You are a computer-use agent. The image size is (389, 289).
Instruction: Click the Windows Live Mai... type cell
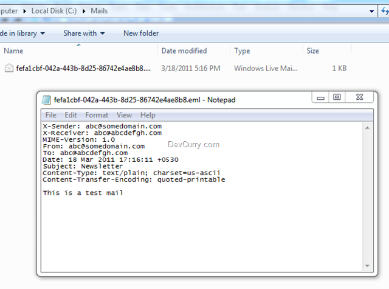(266, 68)
